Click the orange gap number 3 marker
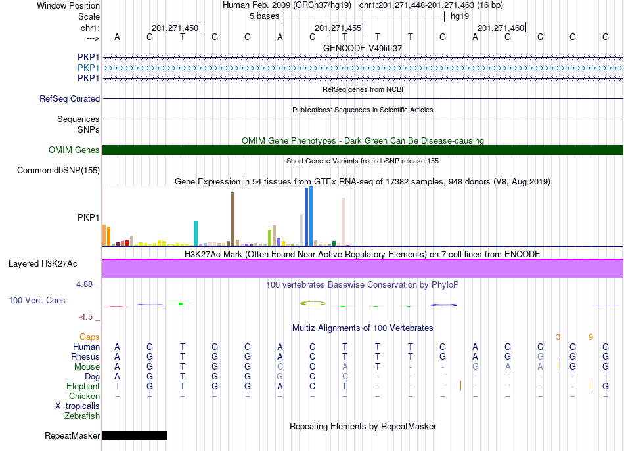Screen dimensions: 624x451 coord(558,337)
